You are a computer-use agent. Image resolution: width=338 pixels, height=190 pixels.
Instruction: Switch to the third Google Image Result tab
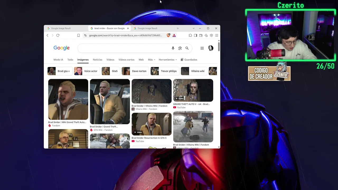tap(153, 28)
